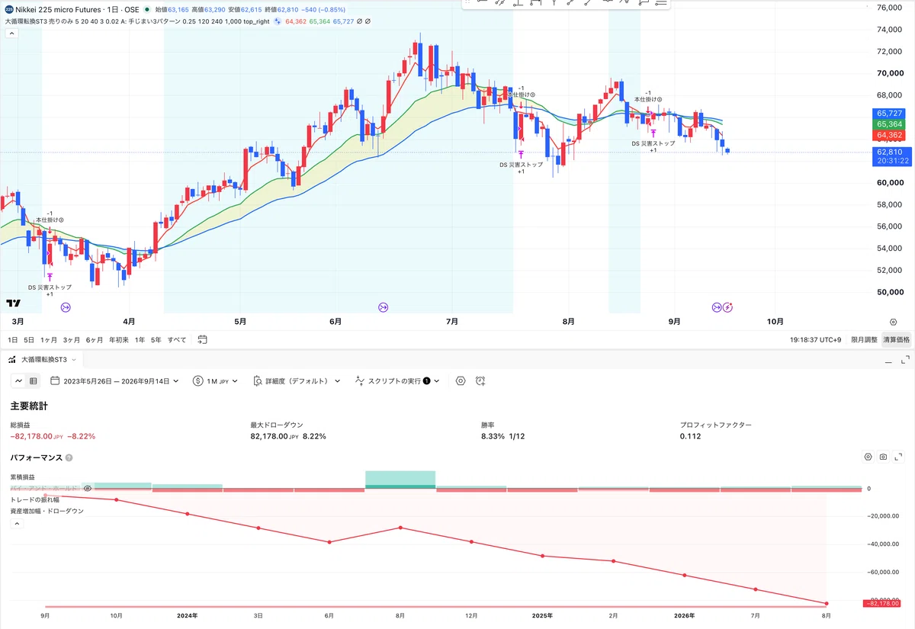Viewport: 915px width, 629px height.
Task: Collapse the performance legend with chevron button
Action: [x=17, y=524]
